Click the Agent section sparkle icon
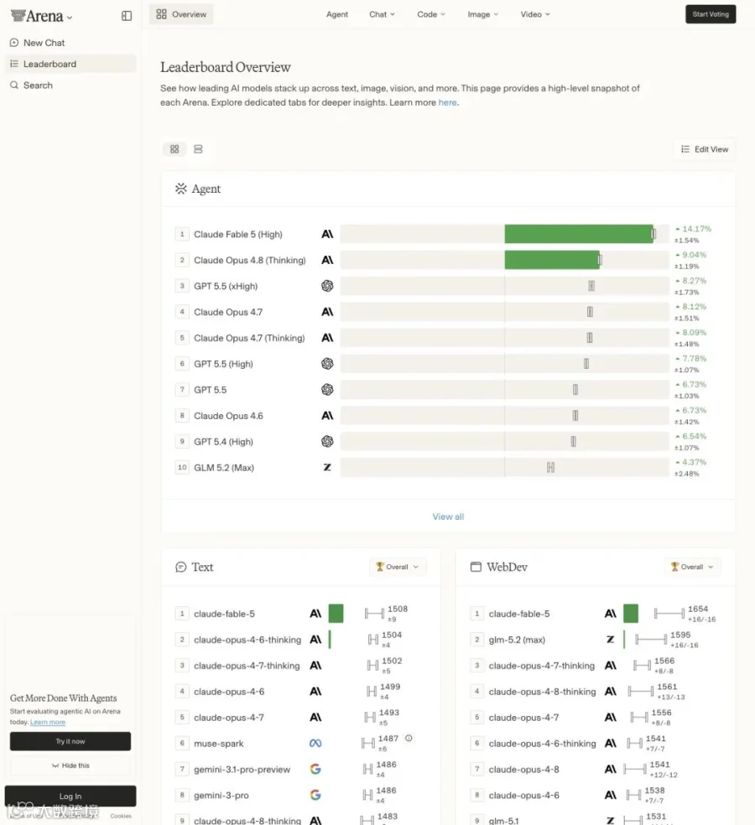 click(x=180, y=189)
